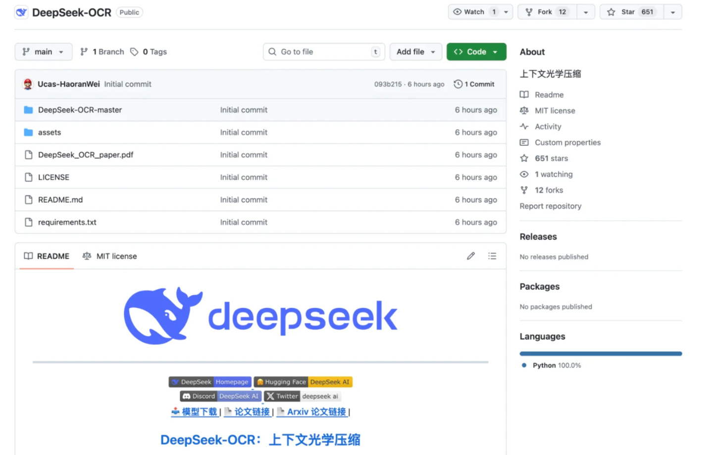Open the Watch notification options arrow
This screenshot has height=455, width=719.
(507, 12)
